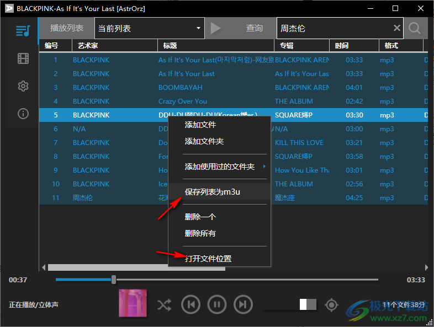Sort by 编号 column header
The width and height of the screenshot is (434, 327).
coord(55,46)
